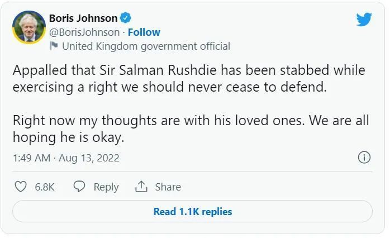Click the government official flag icon
The width and height of the screenshot is (390, 238).
(x=54, y=46)
